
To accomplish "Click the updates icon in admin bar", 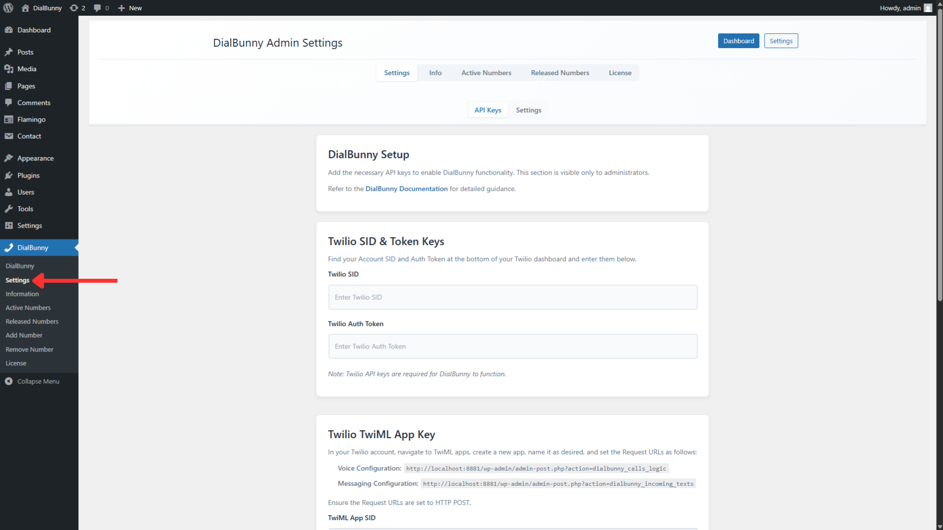I will coord(74,8).
